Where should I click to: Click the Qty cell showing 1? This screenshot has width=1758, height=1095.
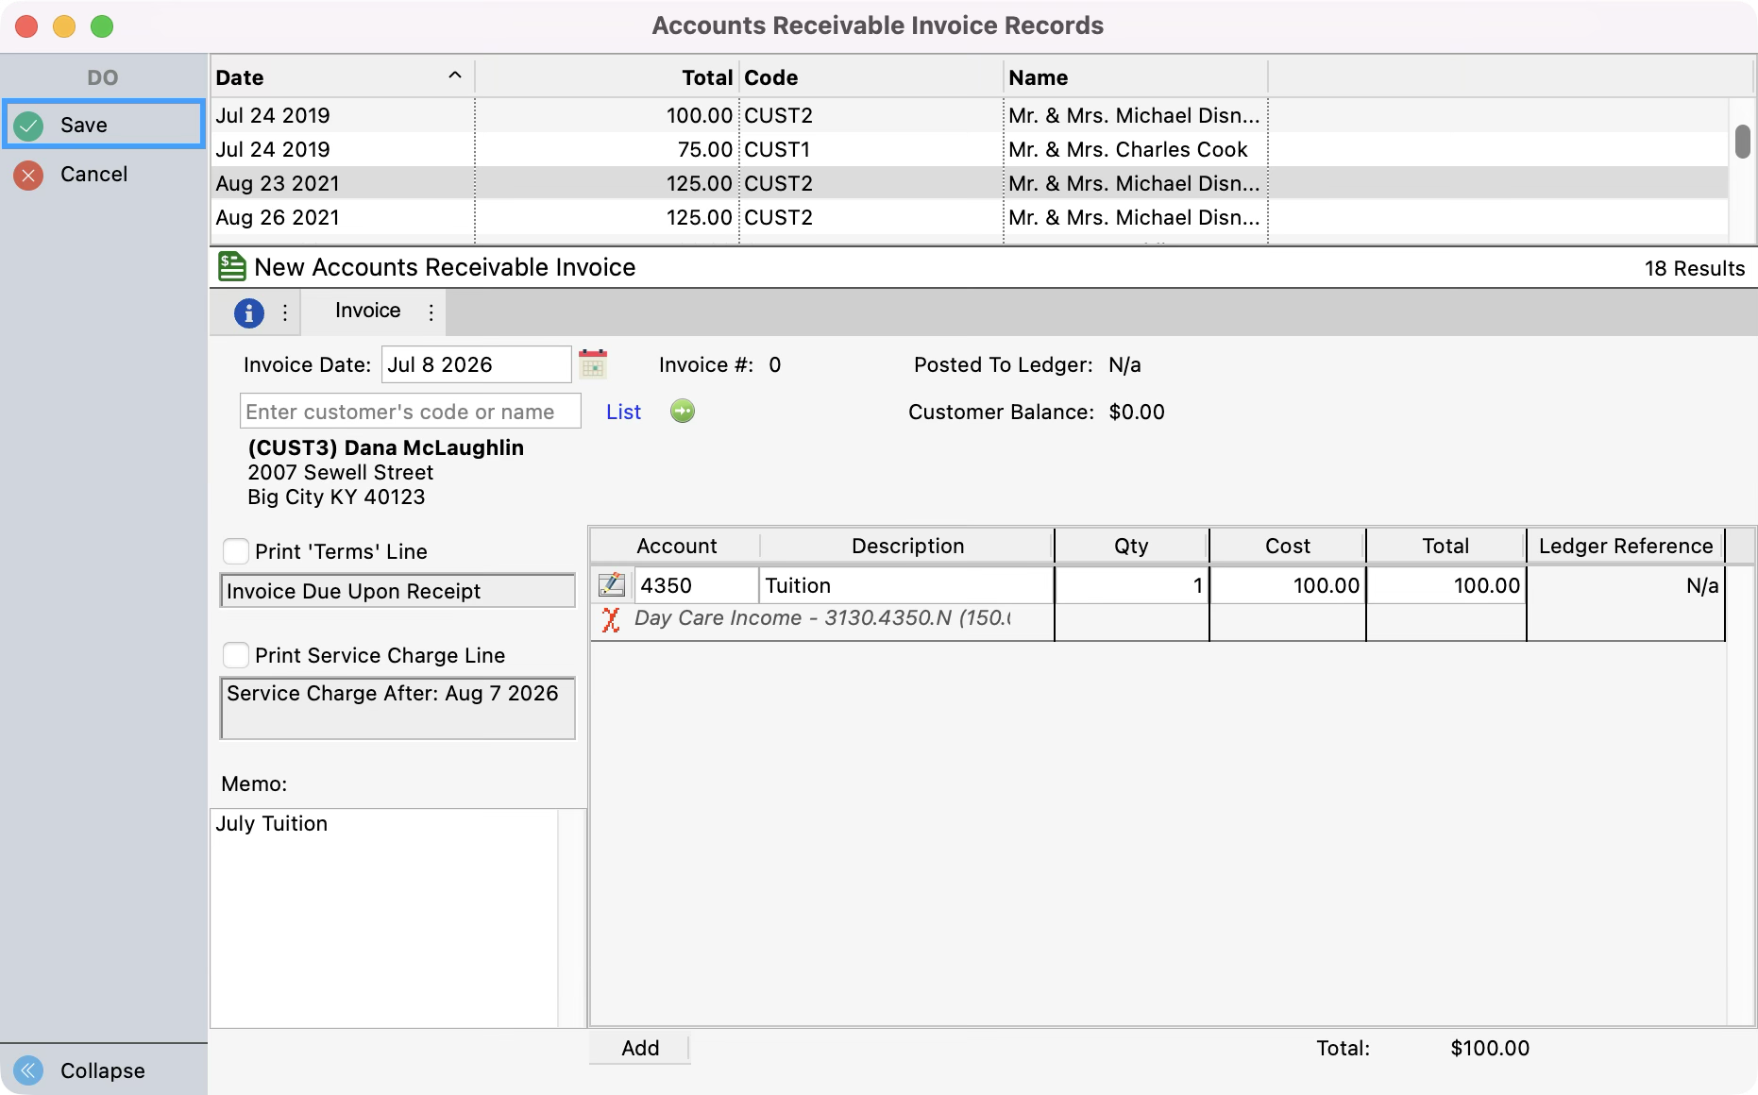coord(1131,585)
